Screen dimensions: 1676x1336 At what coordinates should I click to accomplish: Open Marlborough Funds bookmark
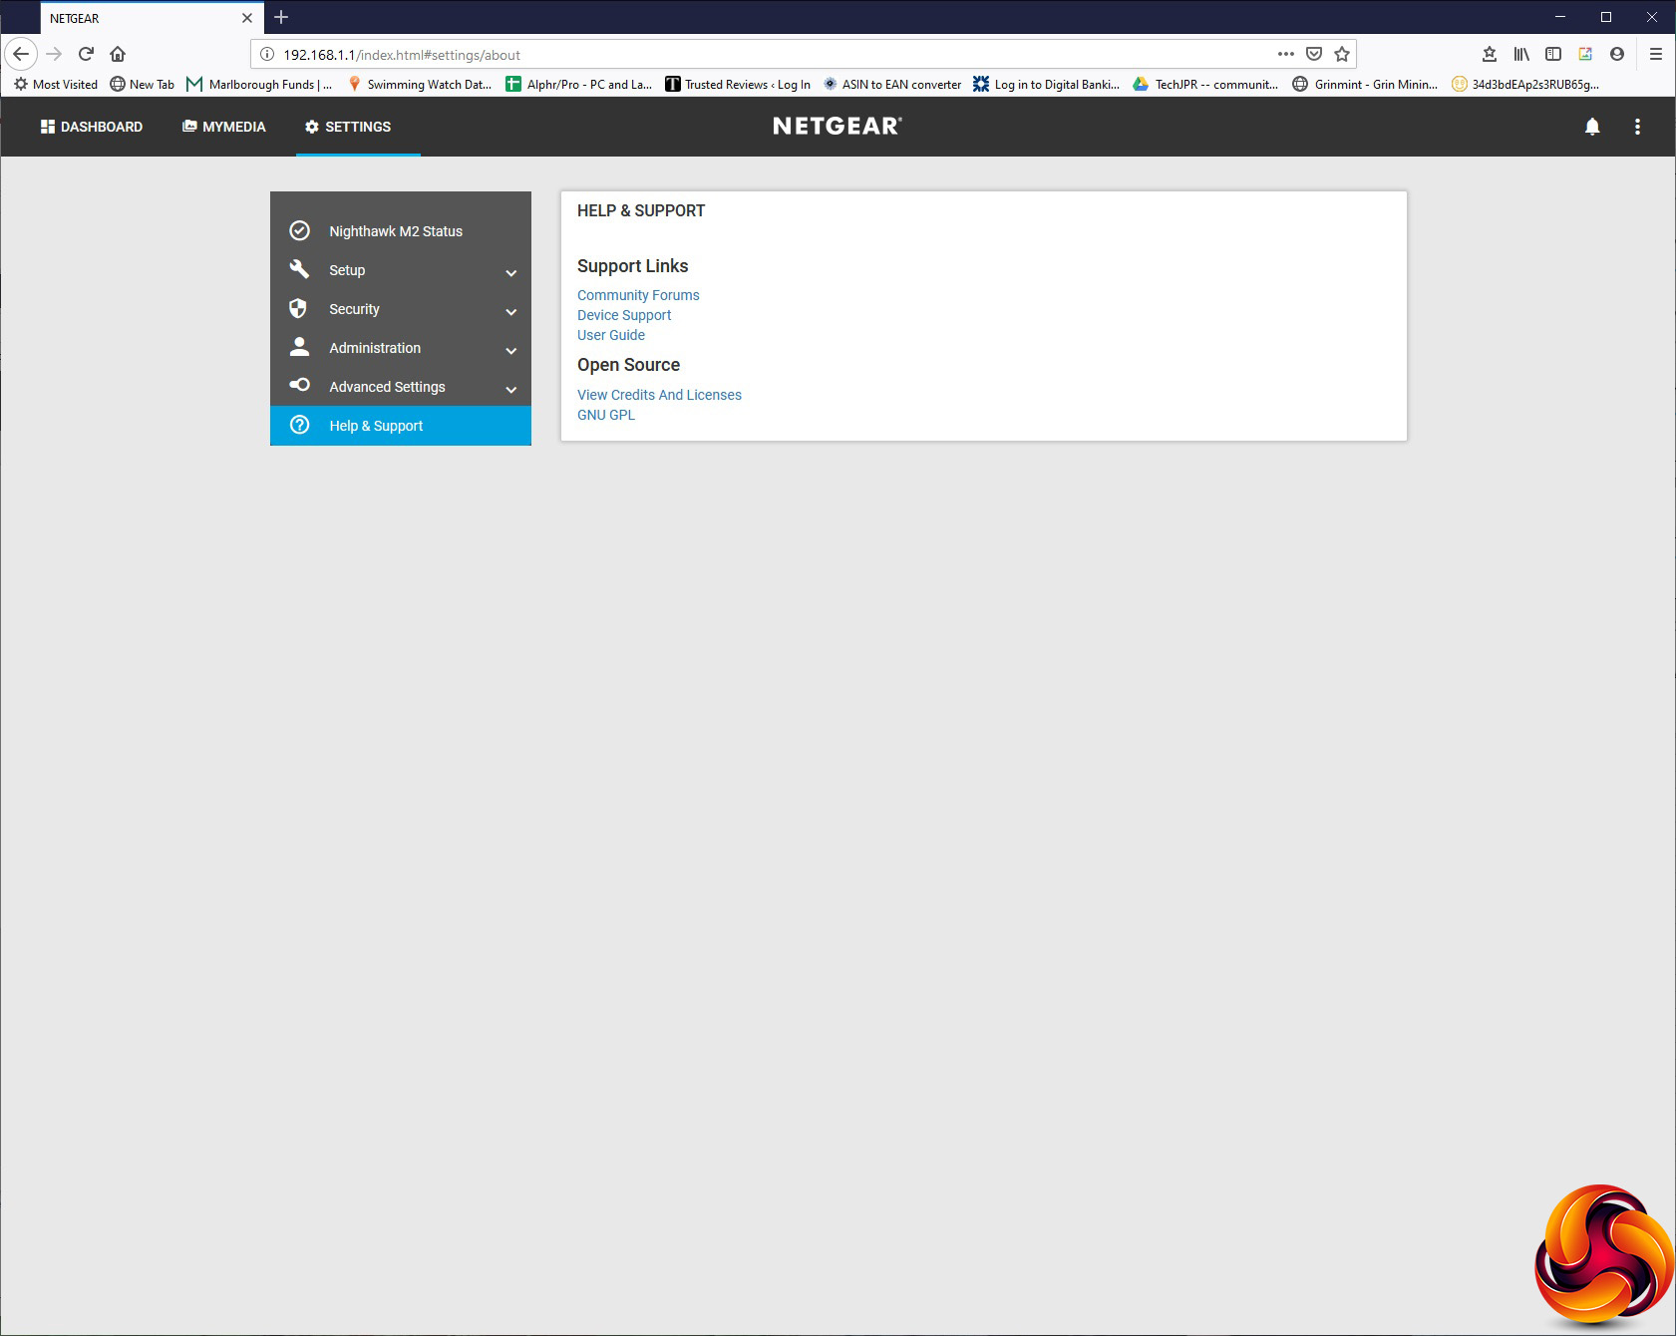coord(259,84)
